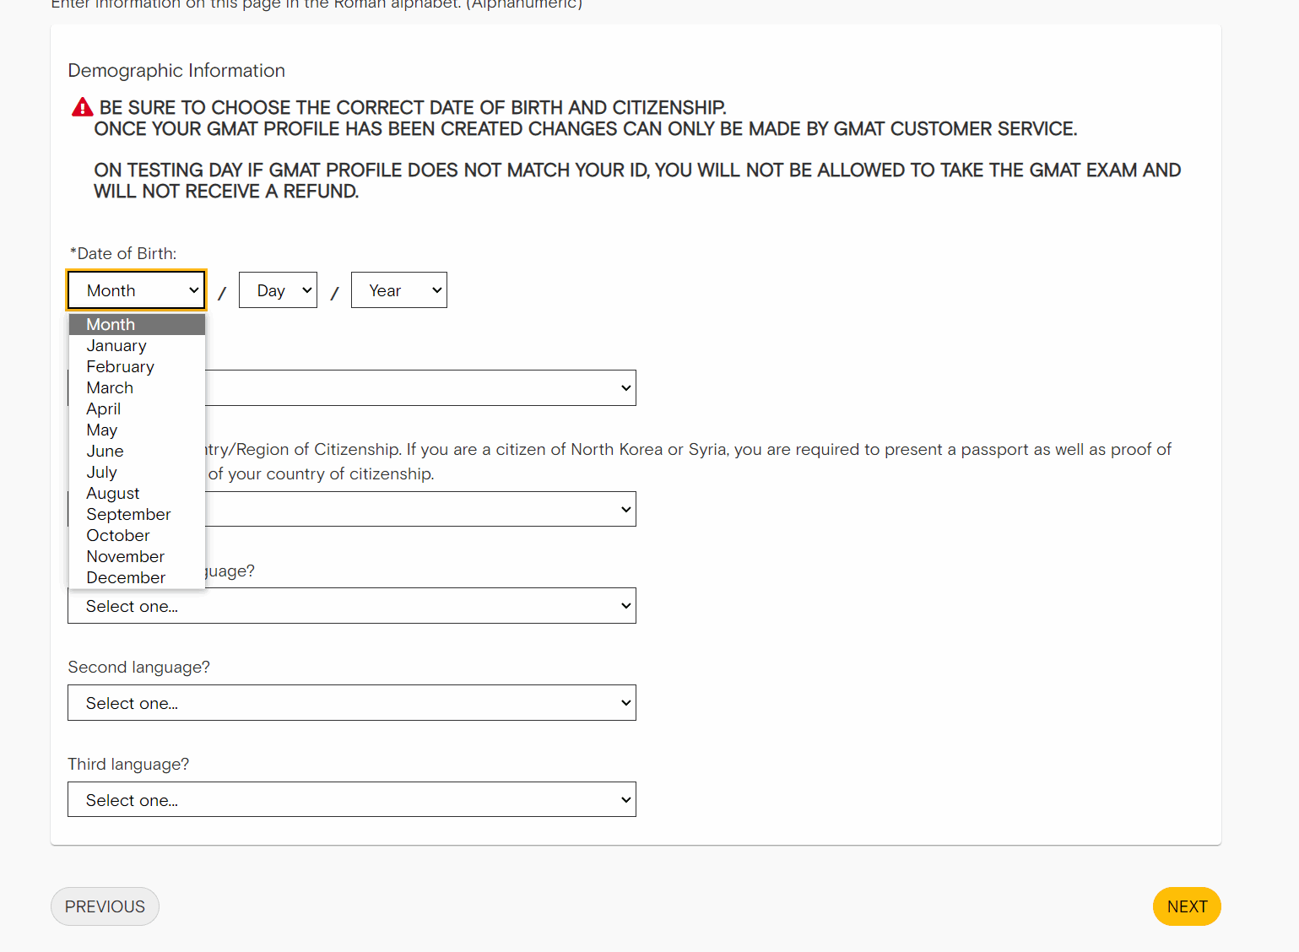This screenshot has width=1299, height=952.
Task: Click the red warning triangle icon
Action: 82,107
